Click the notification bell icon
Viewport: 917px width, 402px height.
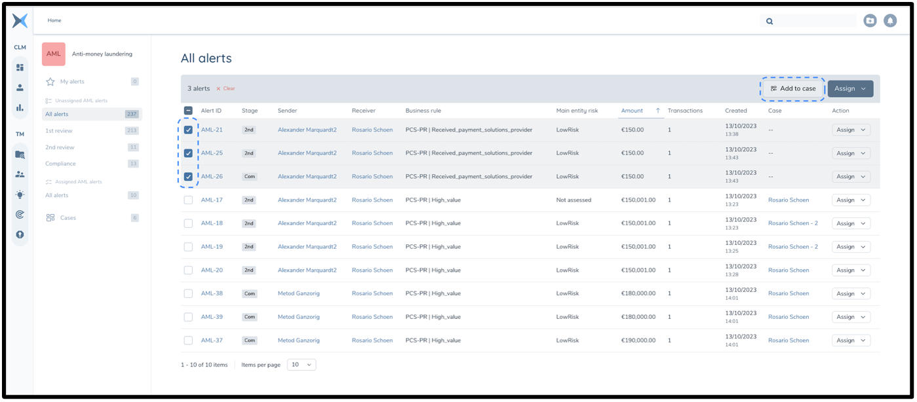pyautogui.click(x=889, y=21)
